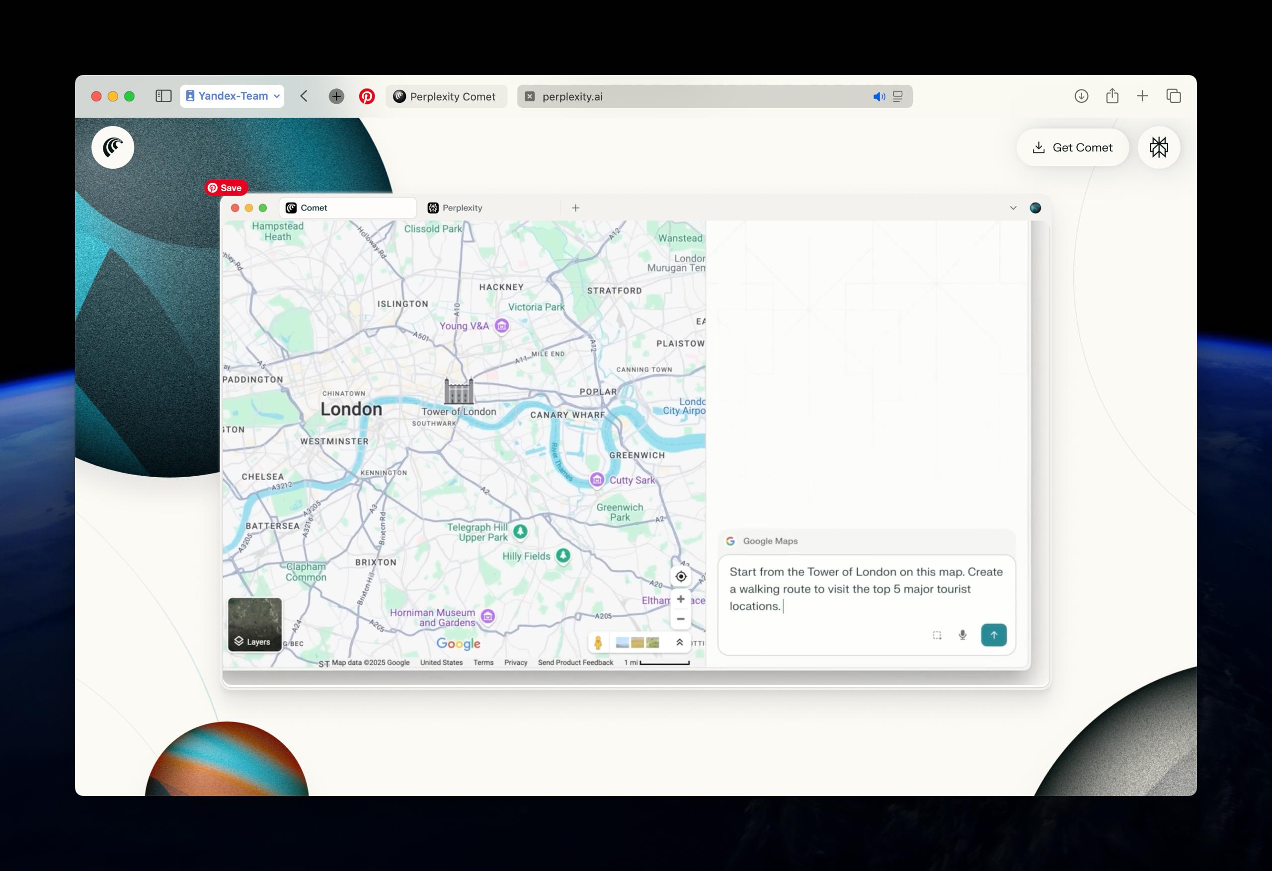The image size is (1272, 871).
Task: Open the Perplexity logo button
Action: click(x=1159, y=147)
